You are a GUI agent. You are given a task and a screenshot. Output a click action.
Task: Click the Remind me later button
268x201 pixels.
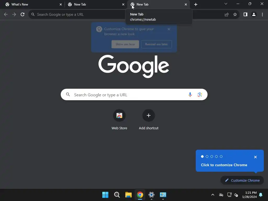[157, 44]
